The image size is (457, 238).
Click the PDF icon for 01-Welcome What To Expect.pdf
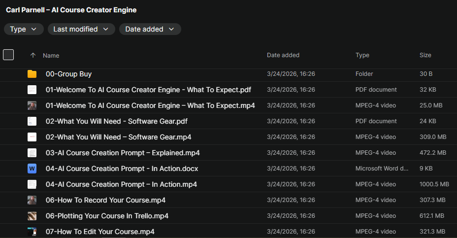coord(32,90)
